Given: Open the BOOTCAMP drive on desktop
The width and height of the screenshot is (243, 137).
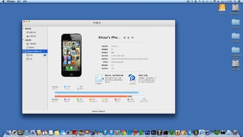Looking at the screenshot, I should [x=235, y=65].
